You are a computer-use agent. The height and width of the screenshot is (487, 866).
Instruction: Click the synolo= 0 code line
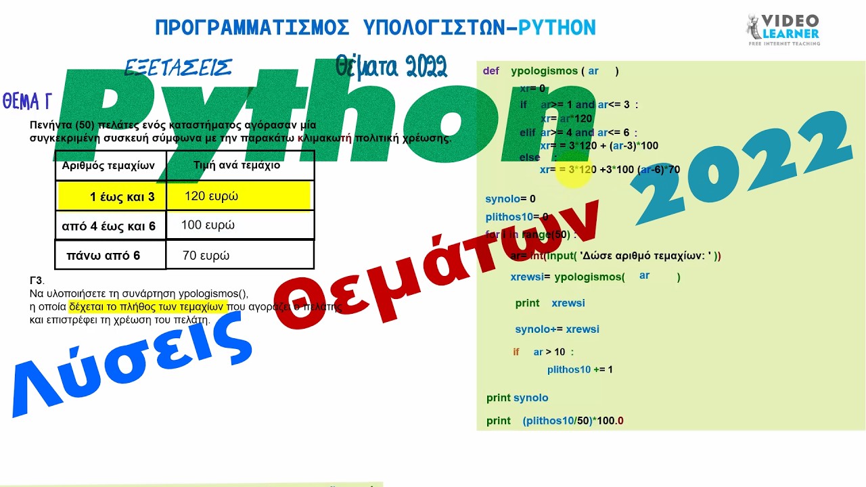[510, 199]
